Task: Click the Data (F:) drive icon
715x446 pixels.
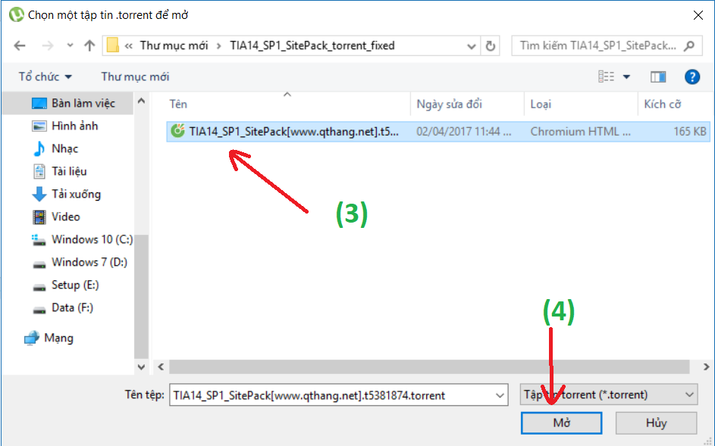Action: click(39, 310)
